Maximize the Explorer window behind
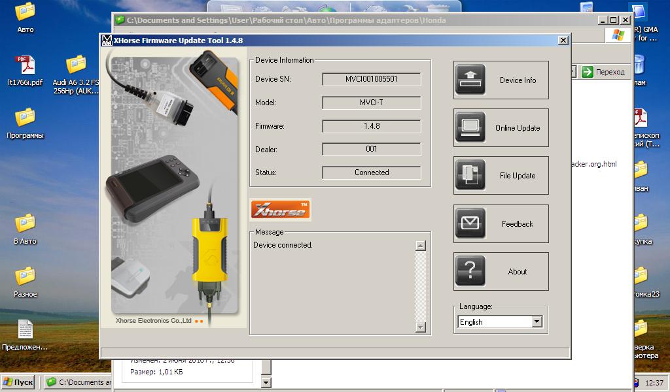Screen dimensions: 670x392 coord(613,20)
